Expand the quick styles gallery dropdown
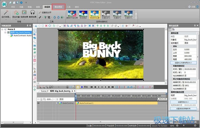Image resolution: width=200 pixels, height=128 pixels. point(136,18)
